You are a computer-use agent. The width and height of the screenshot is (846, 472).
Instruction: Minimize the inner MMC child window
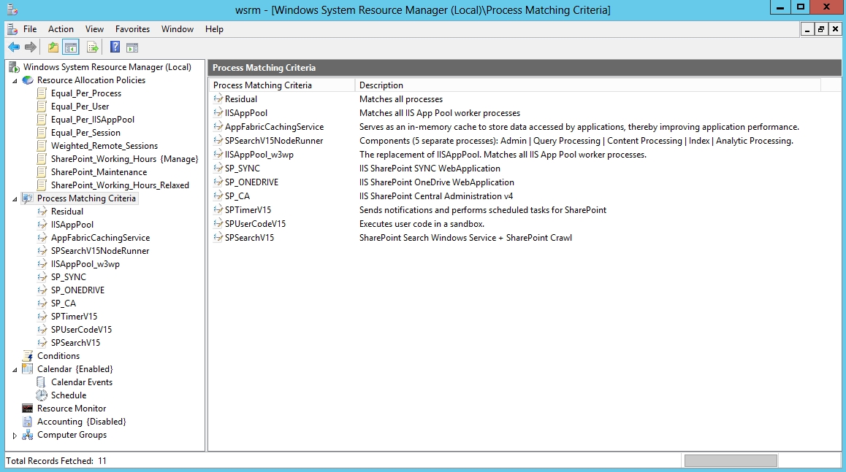(807, 29)
